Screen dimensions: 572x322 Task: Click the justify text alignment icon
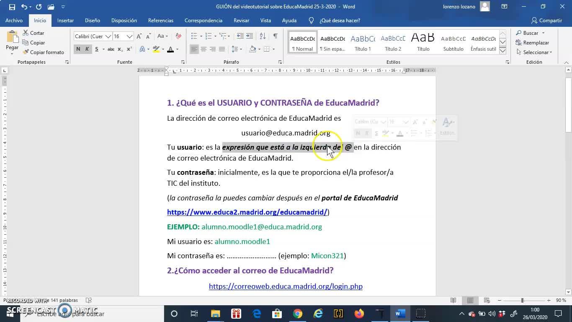point(222,49)
